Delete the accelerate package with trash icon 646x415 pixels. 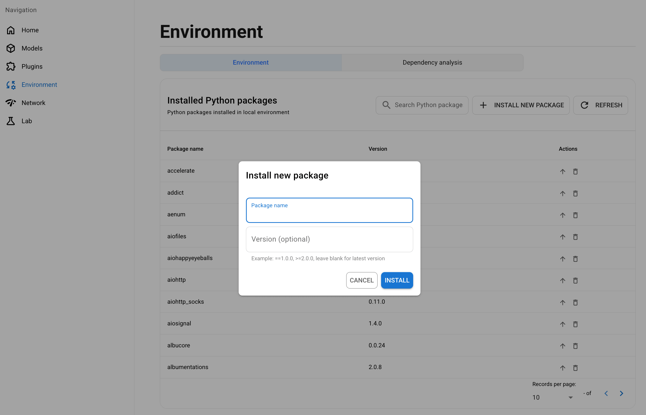[575, 171]
